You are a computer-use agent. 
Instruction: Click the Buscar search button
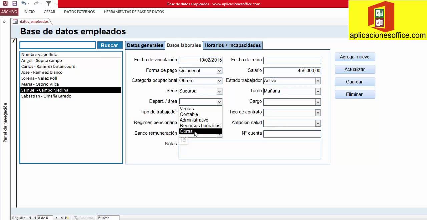110,45
